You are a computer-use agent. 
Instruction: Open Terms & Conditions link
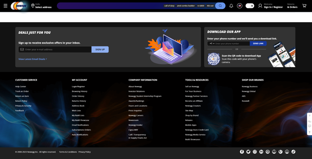(x=68, y=152)
